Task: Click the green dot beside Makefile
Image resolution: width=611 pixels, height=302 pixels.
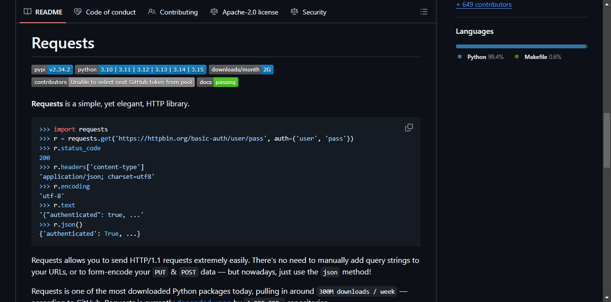Action: (517, 57)
